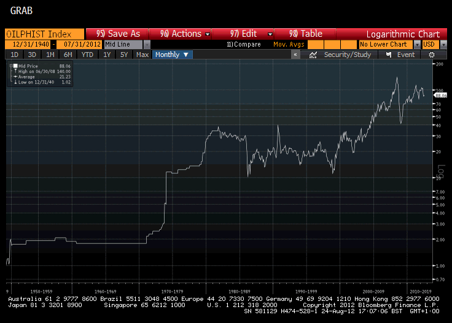The height and width of the screenshot is (323, 452).
Task: Open the chart settings gear icon
Action: [432, 55]
